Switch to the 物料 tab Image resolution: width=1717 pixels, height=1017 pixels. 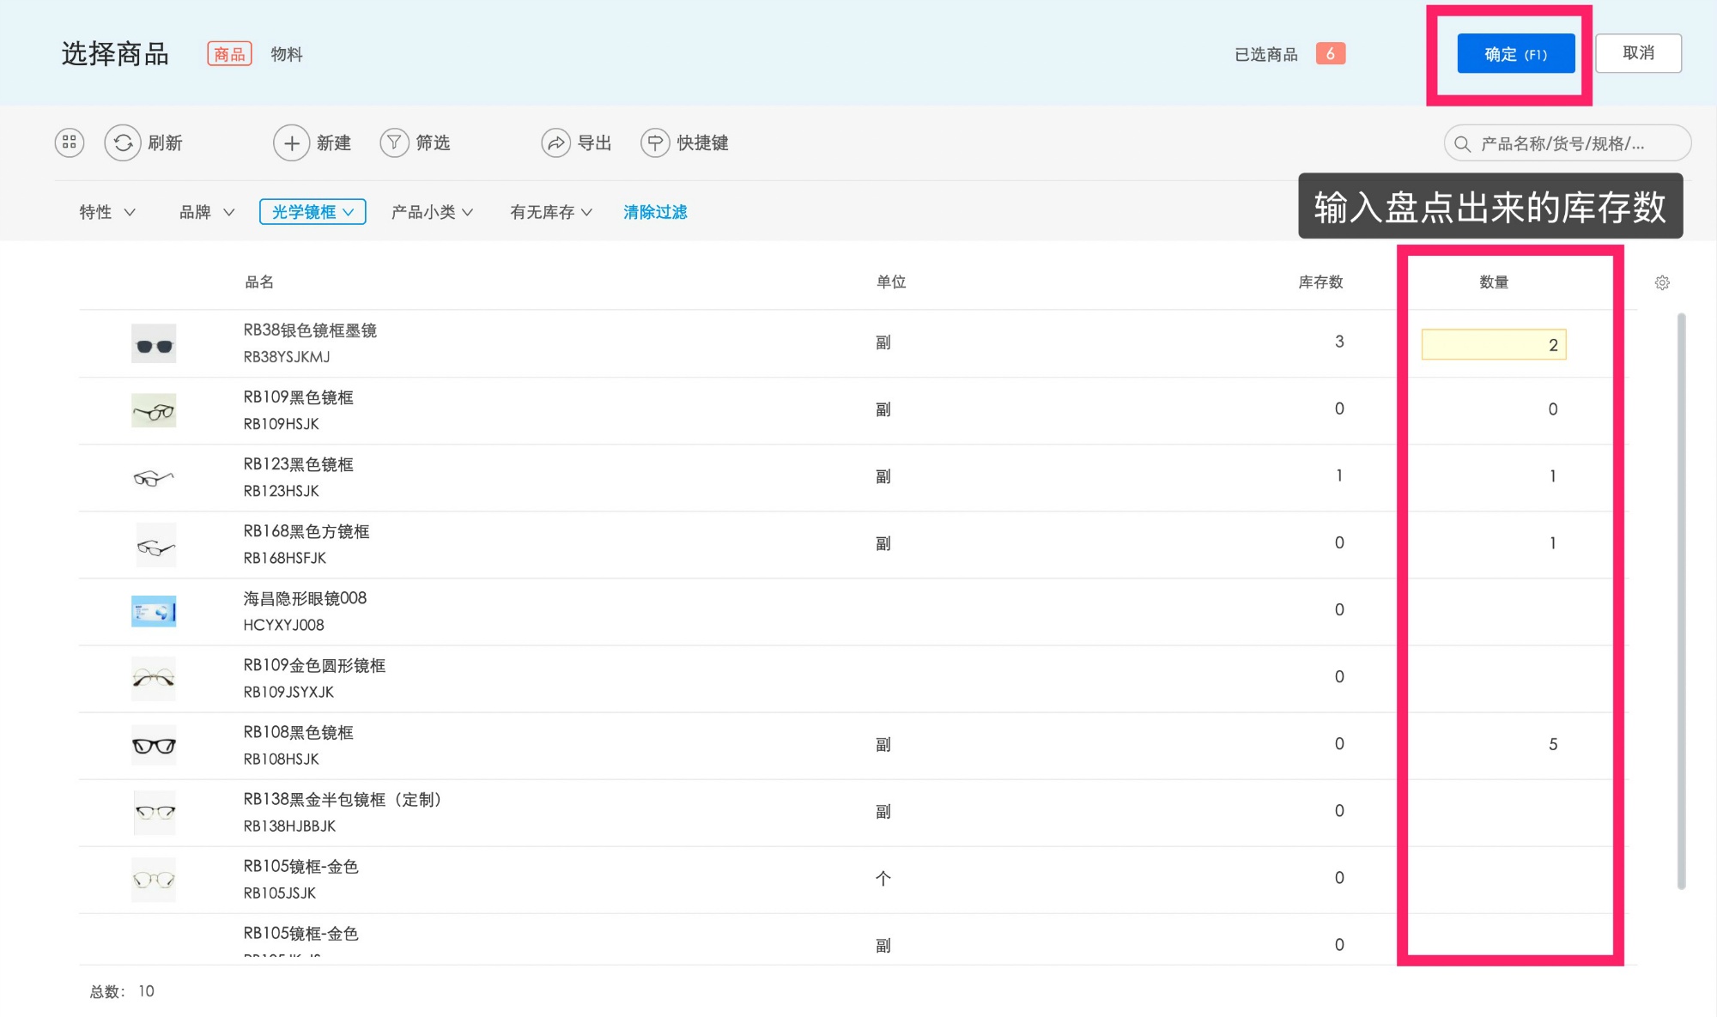click(287, 54)
